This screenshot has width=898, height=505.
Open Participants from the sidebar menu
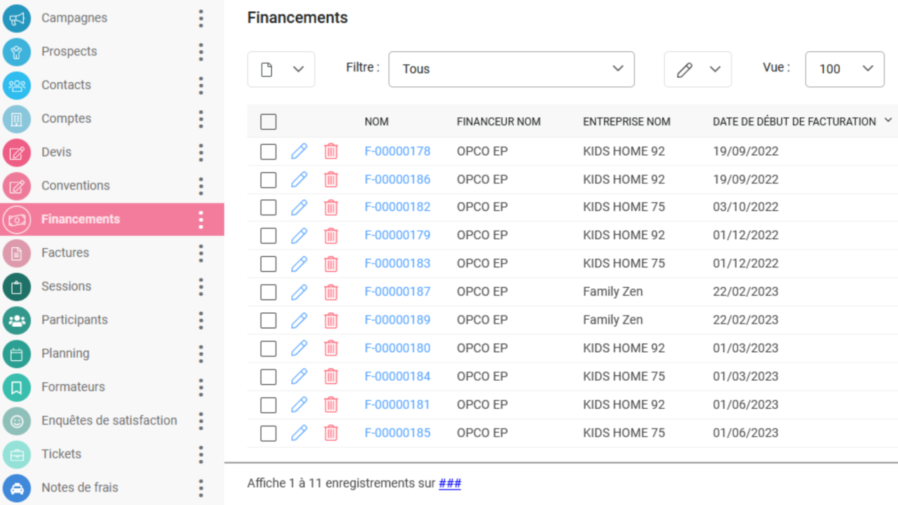coord(74,320)
